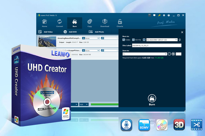Open the help question mark icon
This screenshot has width=205, height=136.
tap(169, 15)
